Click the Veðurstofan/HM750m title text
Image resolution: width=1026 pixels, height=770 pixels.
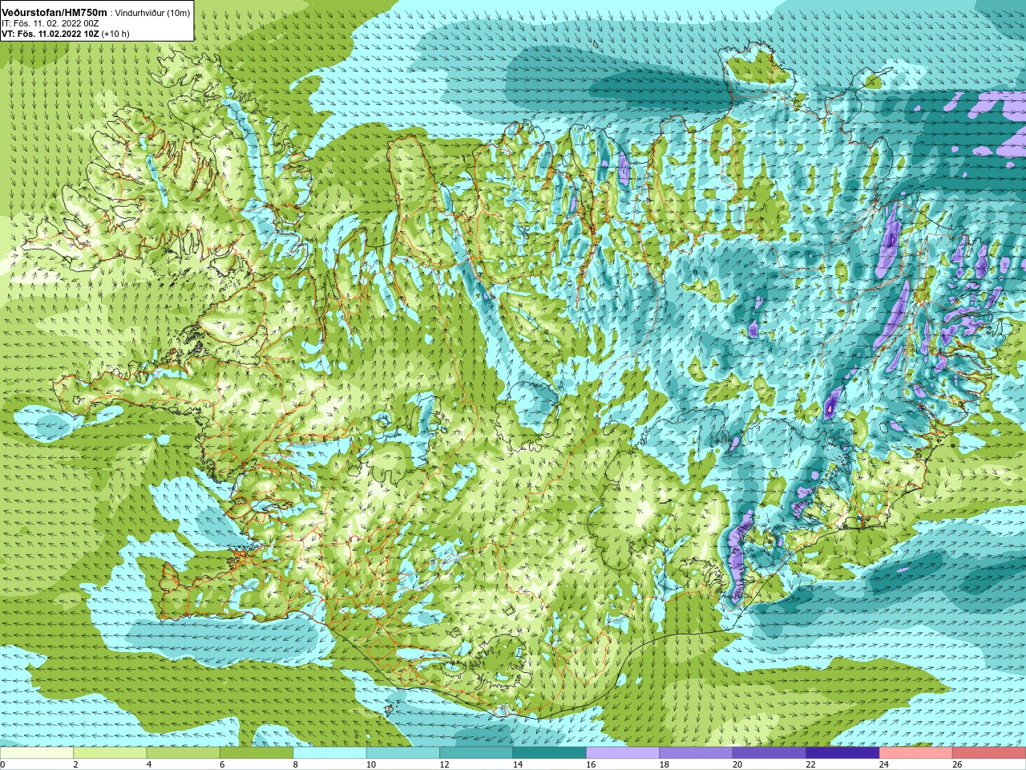55,12
